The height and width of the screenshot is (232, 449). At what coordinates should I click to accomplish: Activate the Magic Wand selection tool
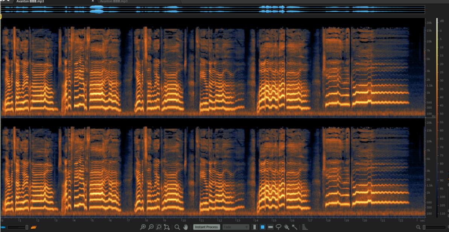coord(295,227)
